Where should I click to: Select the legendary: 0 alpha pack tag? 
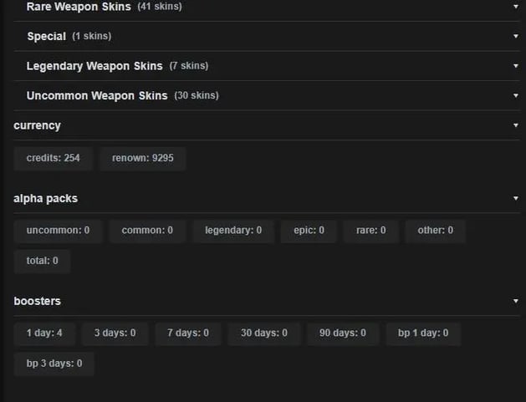coord(233,231)
